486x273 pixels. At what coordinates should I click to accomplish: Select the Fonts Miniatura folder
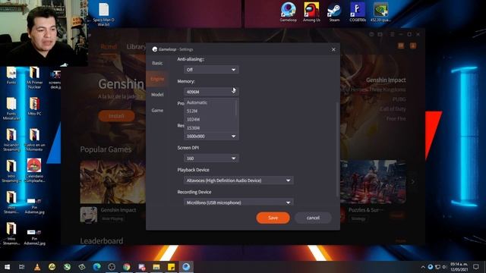pos(11,108)
